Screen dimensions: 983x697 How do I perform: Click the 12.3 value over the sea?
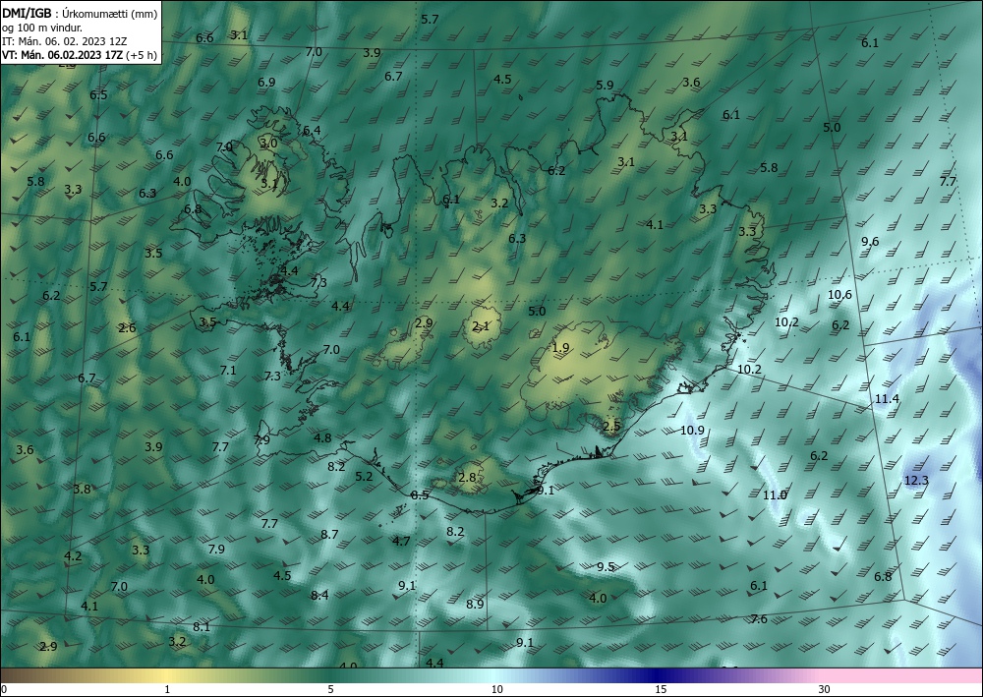(916, 480)
